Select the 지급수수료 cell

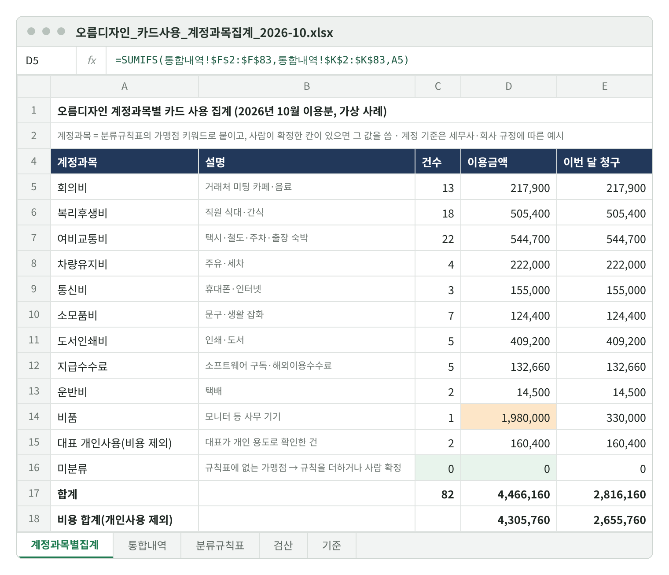tap(125, 366)
